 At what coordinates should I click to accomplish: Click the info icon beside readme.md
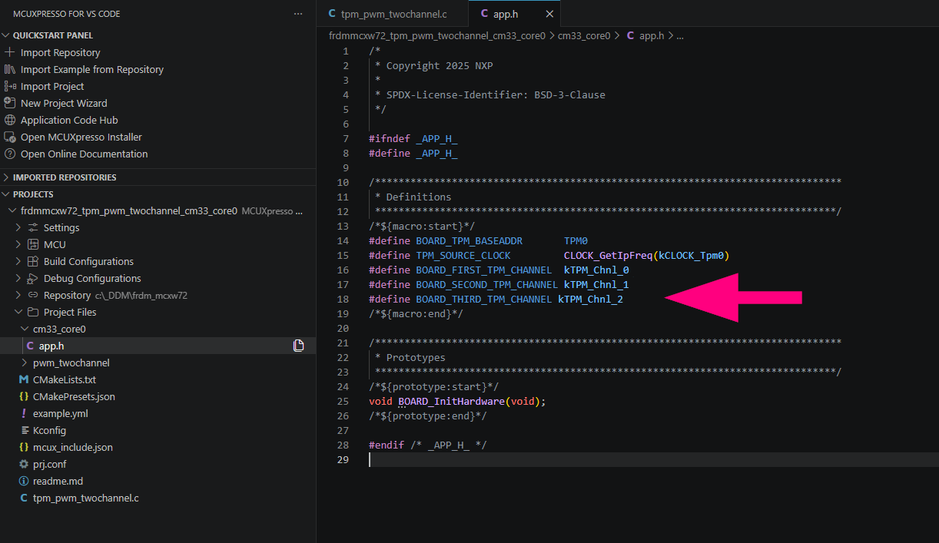[24, 481]
